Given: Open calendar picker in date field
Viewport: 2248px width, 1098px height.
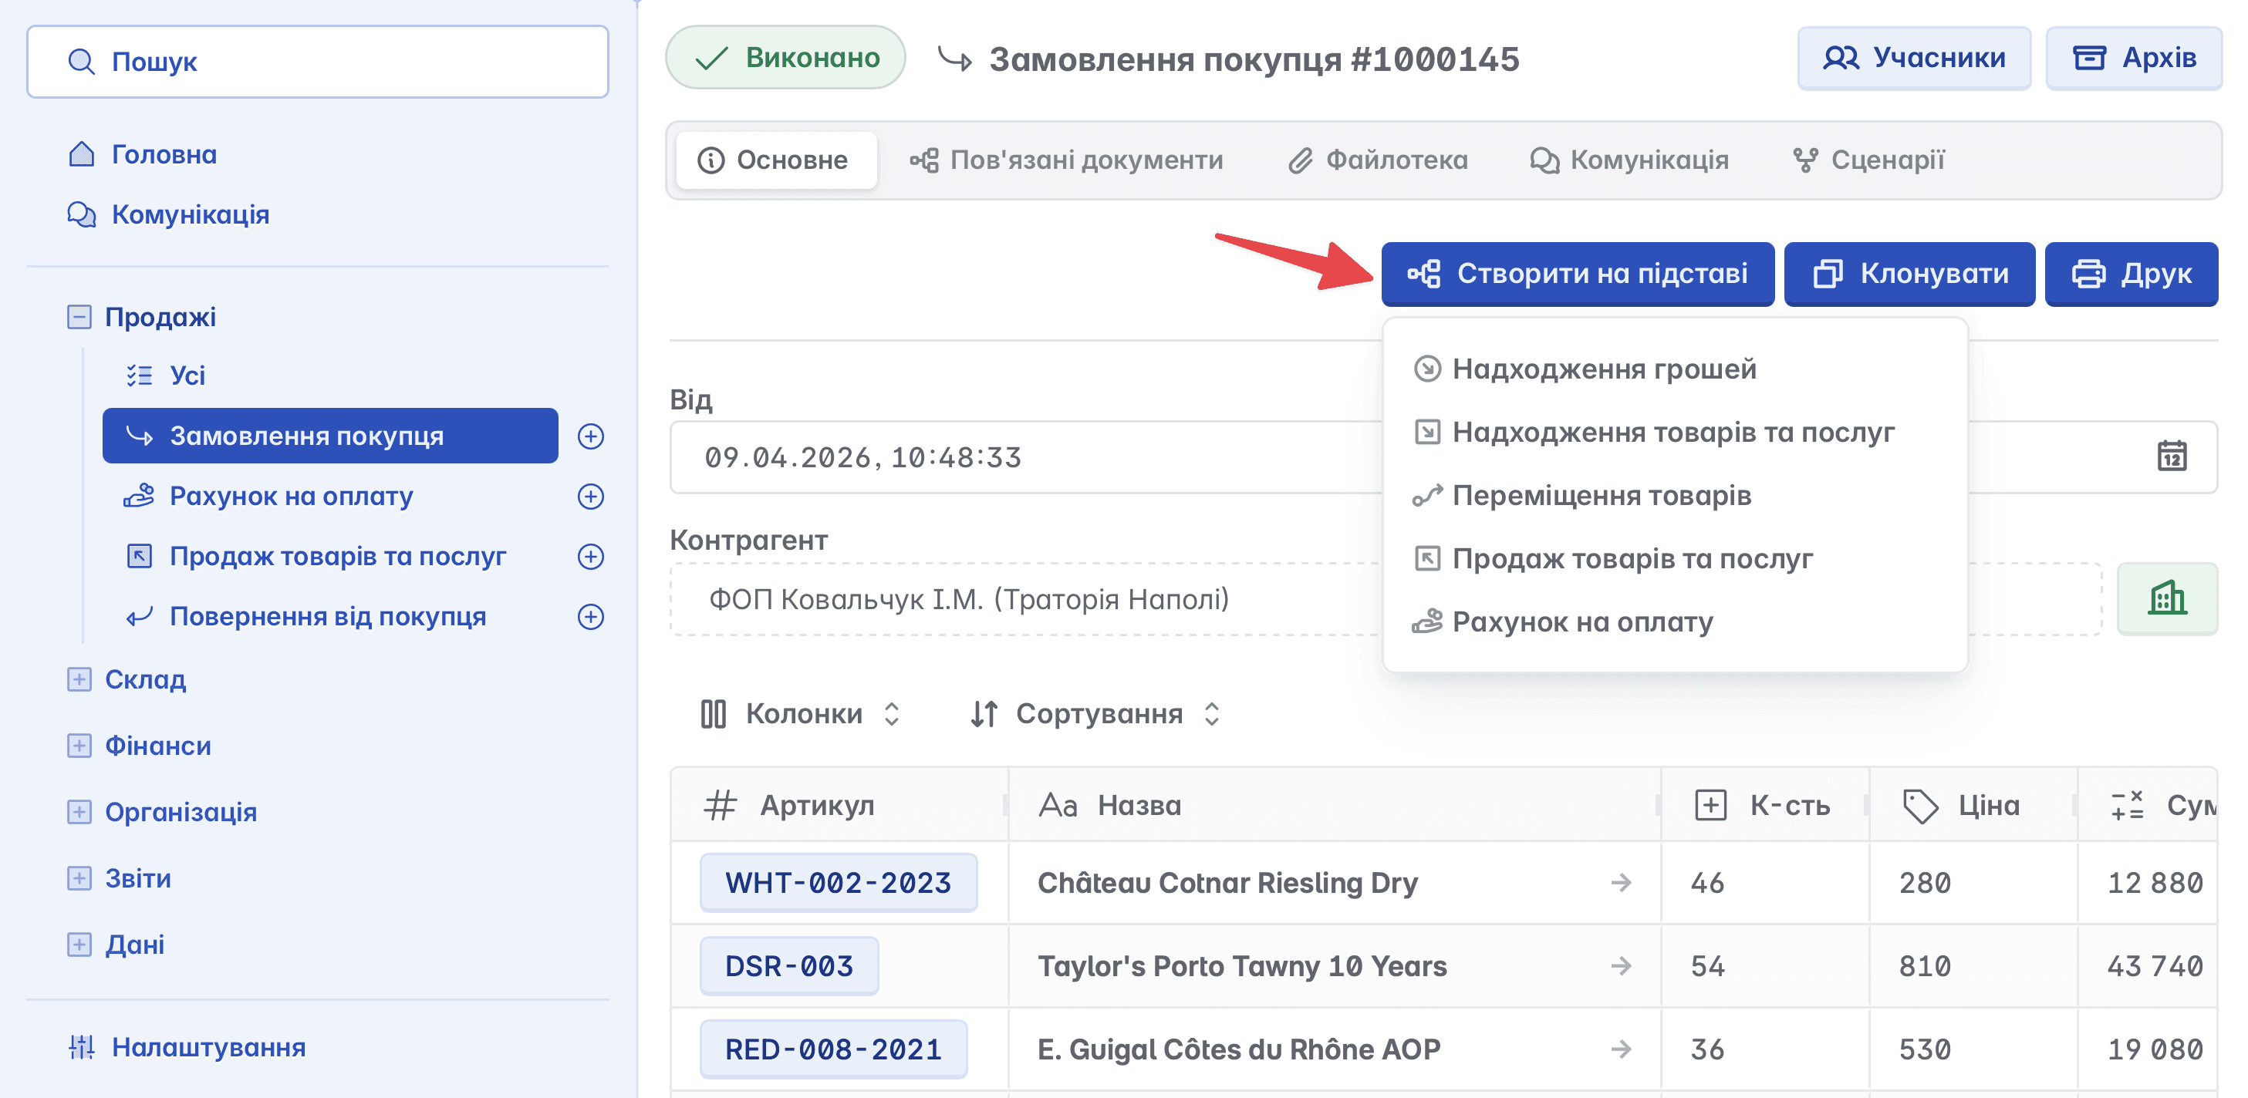Looking at the screenshot, I should (x=2171, y=456).
